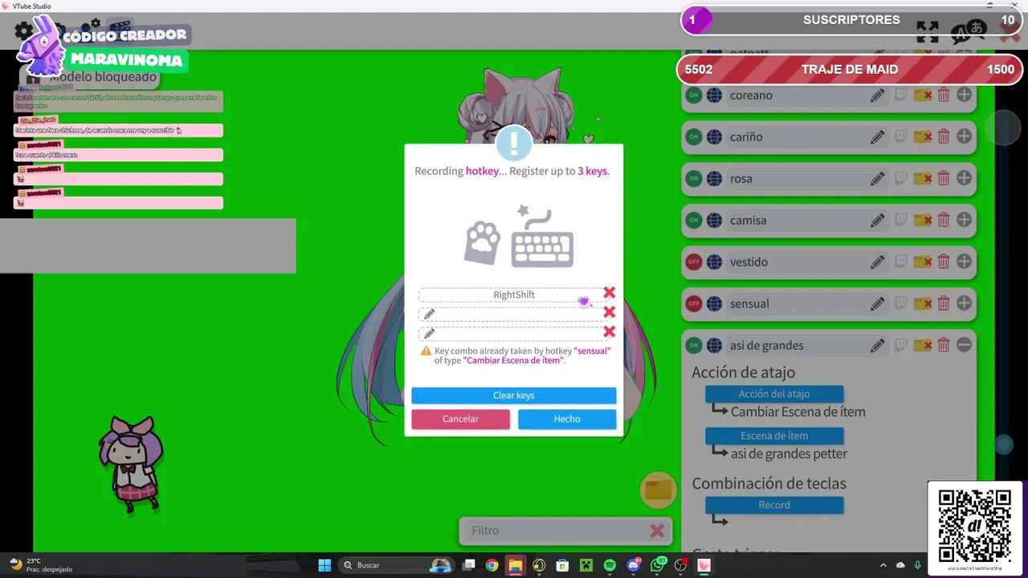The height and width of the screenshot is (578, 1028).
Task: Open the Escena de ítem selector
Action: 774,436
